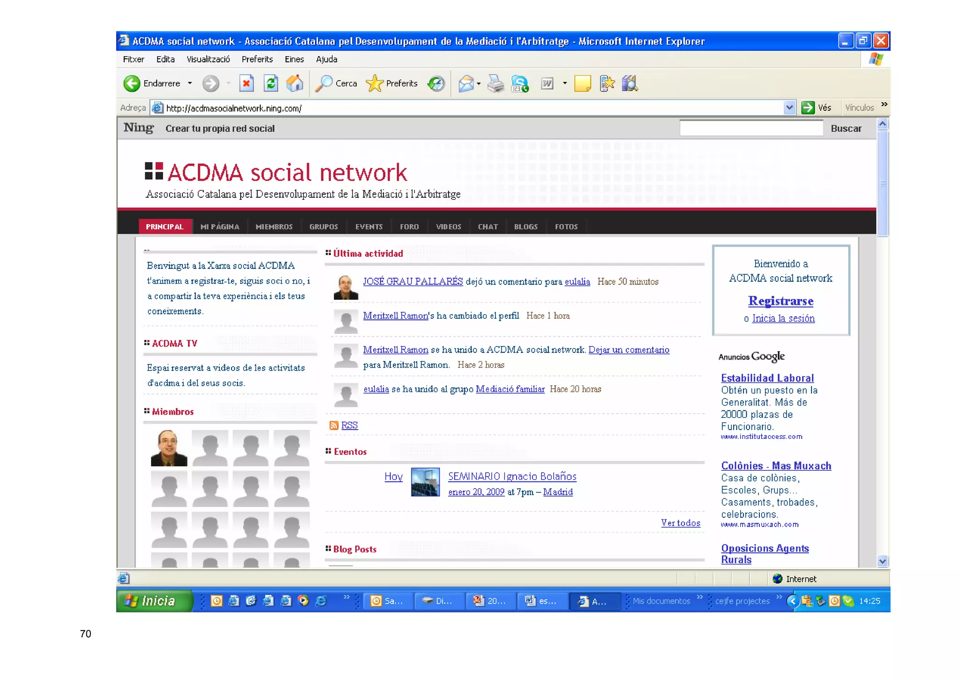The width and height of the screenshot is (960, 679).
Task: Open the Eines menu
Action: click(x=294, y=59)
